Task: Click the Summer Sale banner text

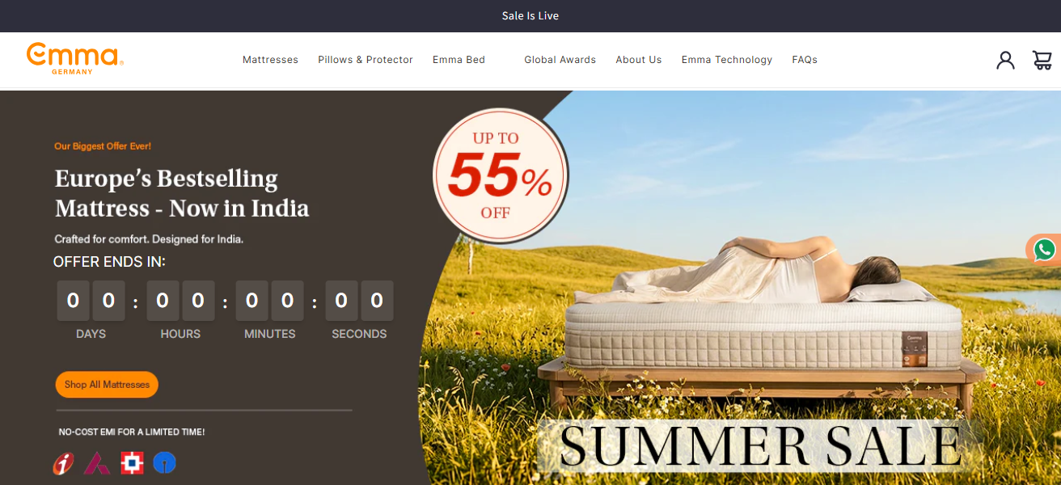Action: click(x=760, y=445)
